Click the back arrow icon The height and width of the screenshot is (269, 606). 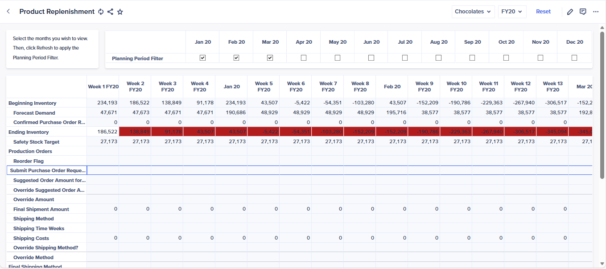(x=8, y=12)
